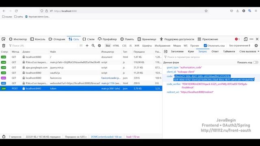The height and width of the screenshot is (146, 260).
Task: Open the Firefox hamburger menu
Action: [x=256, y=11]
